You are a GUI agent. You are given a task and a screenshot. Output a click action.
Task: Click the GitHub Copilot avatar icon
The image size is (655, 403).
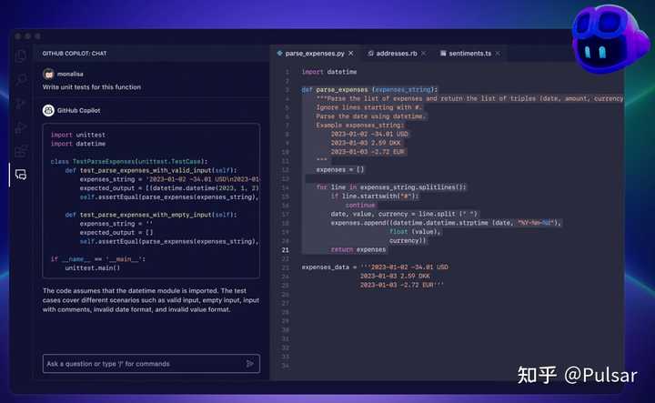pos(48,110)
